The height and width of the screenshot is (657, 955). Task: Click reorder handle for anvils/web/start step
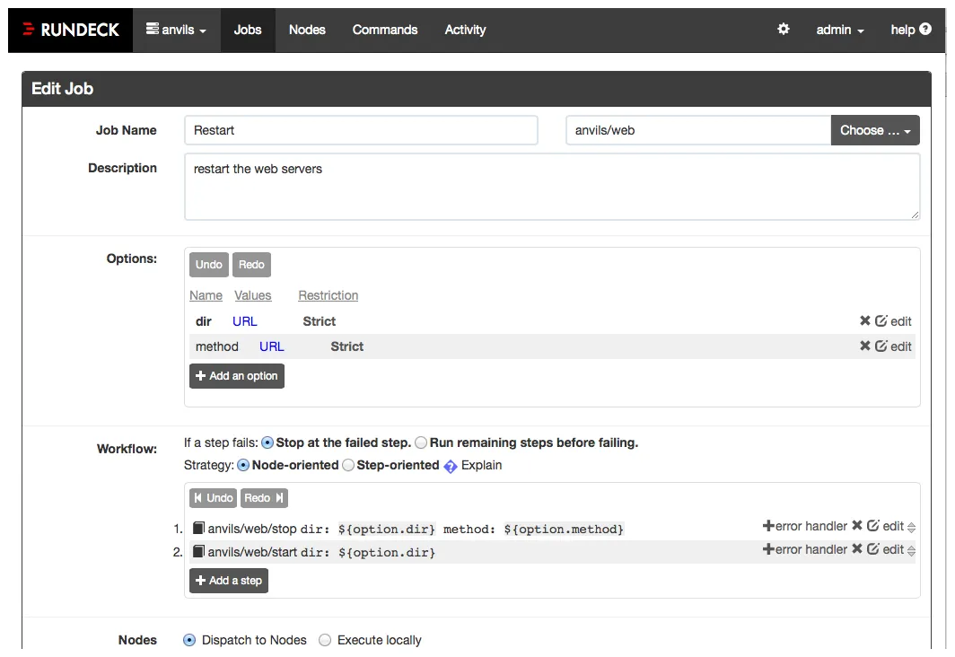[911, 550]
